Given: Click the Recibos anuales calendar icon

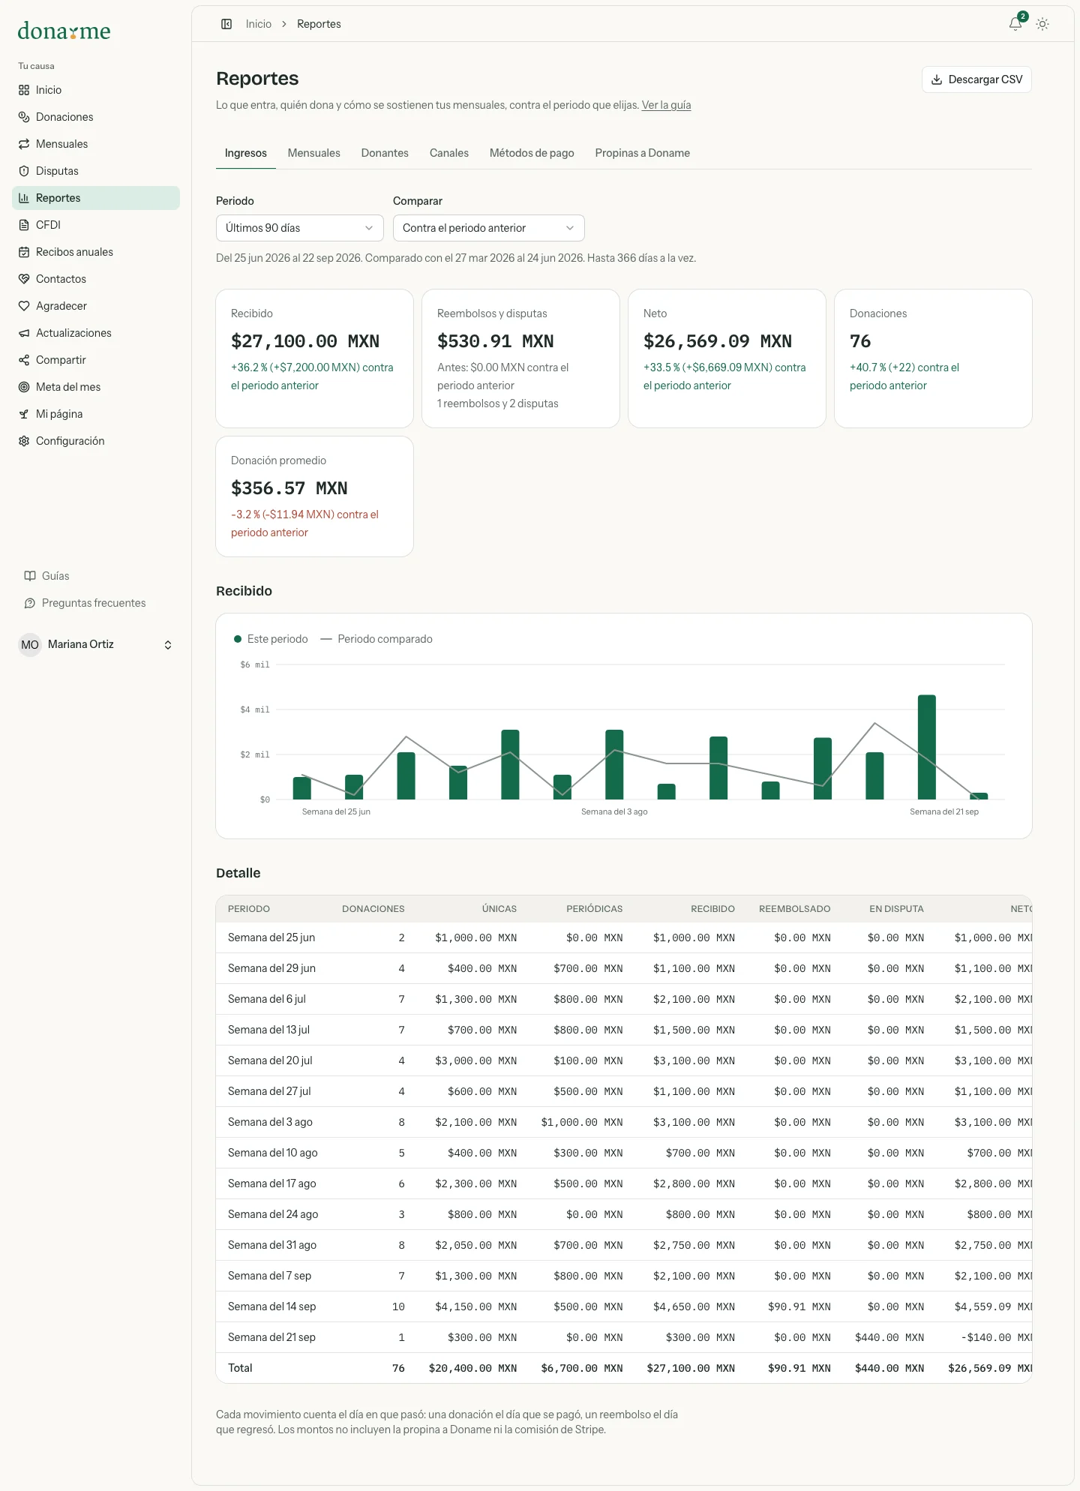Looking at the screenshot, I should click(24, 252).
